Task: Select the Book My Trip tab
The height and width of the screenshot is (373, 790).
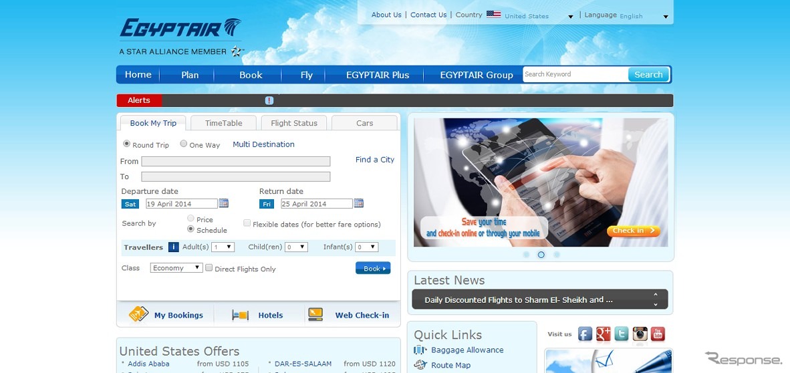Action: point(153,123)
